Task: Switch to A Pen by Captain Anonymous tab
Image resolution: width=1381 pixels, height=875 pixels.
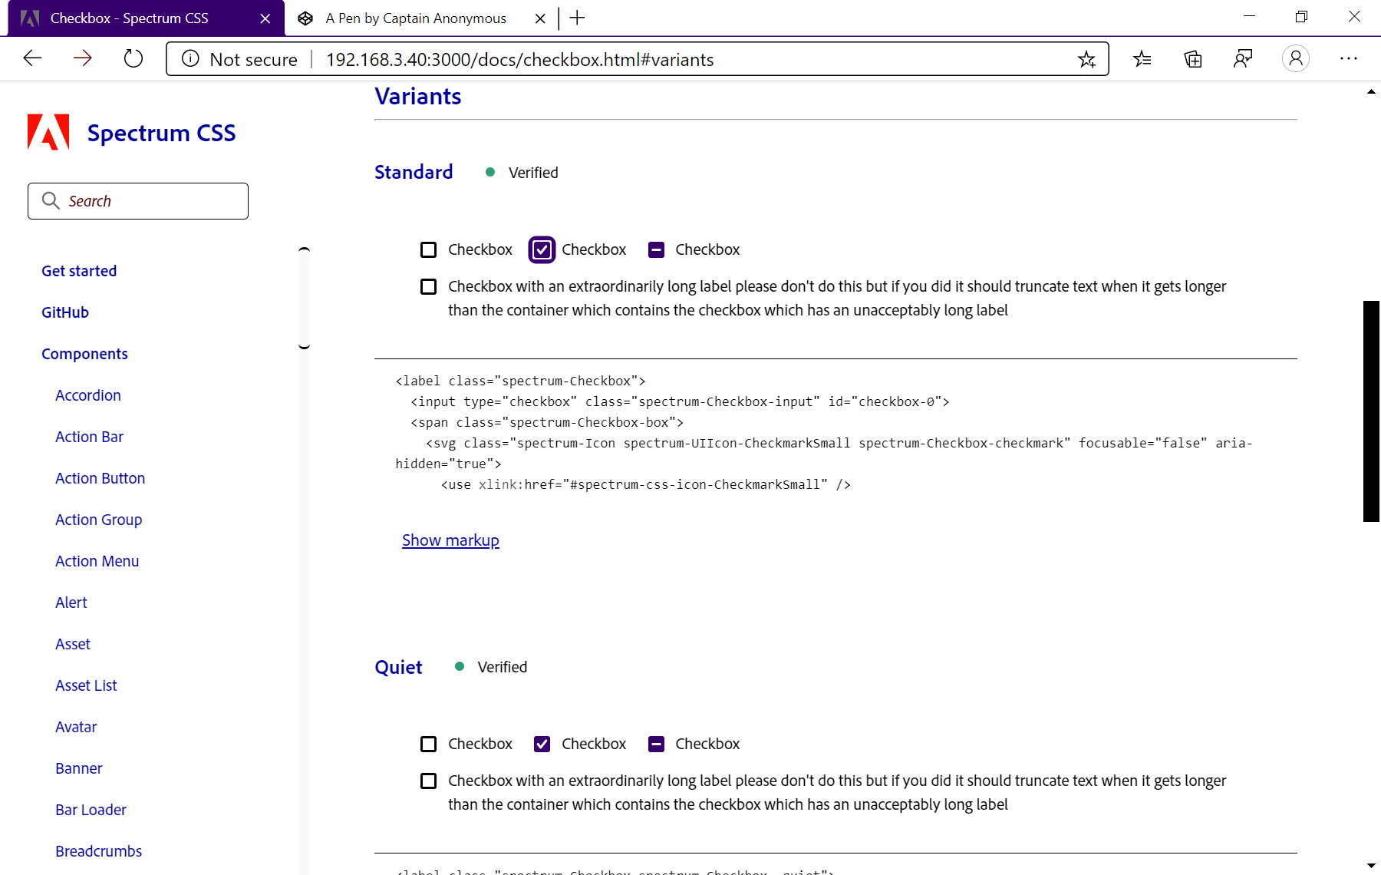Action: (x=420, y=18)
